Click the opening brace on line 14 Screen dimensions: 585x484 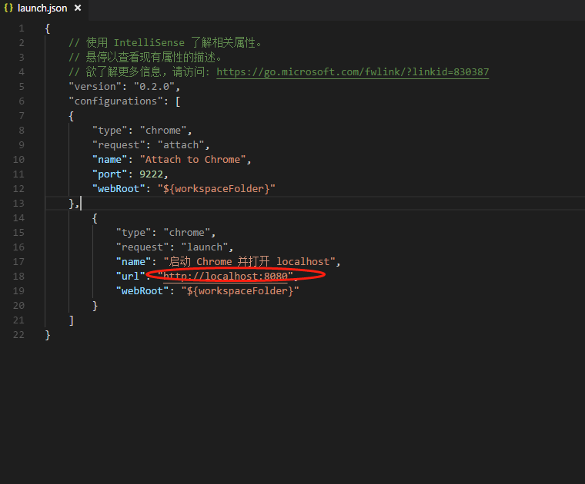tap(95, 218)
